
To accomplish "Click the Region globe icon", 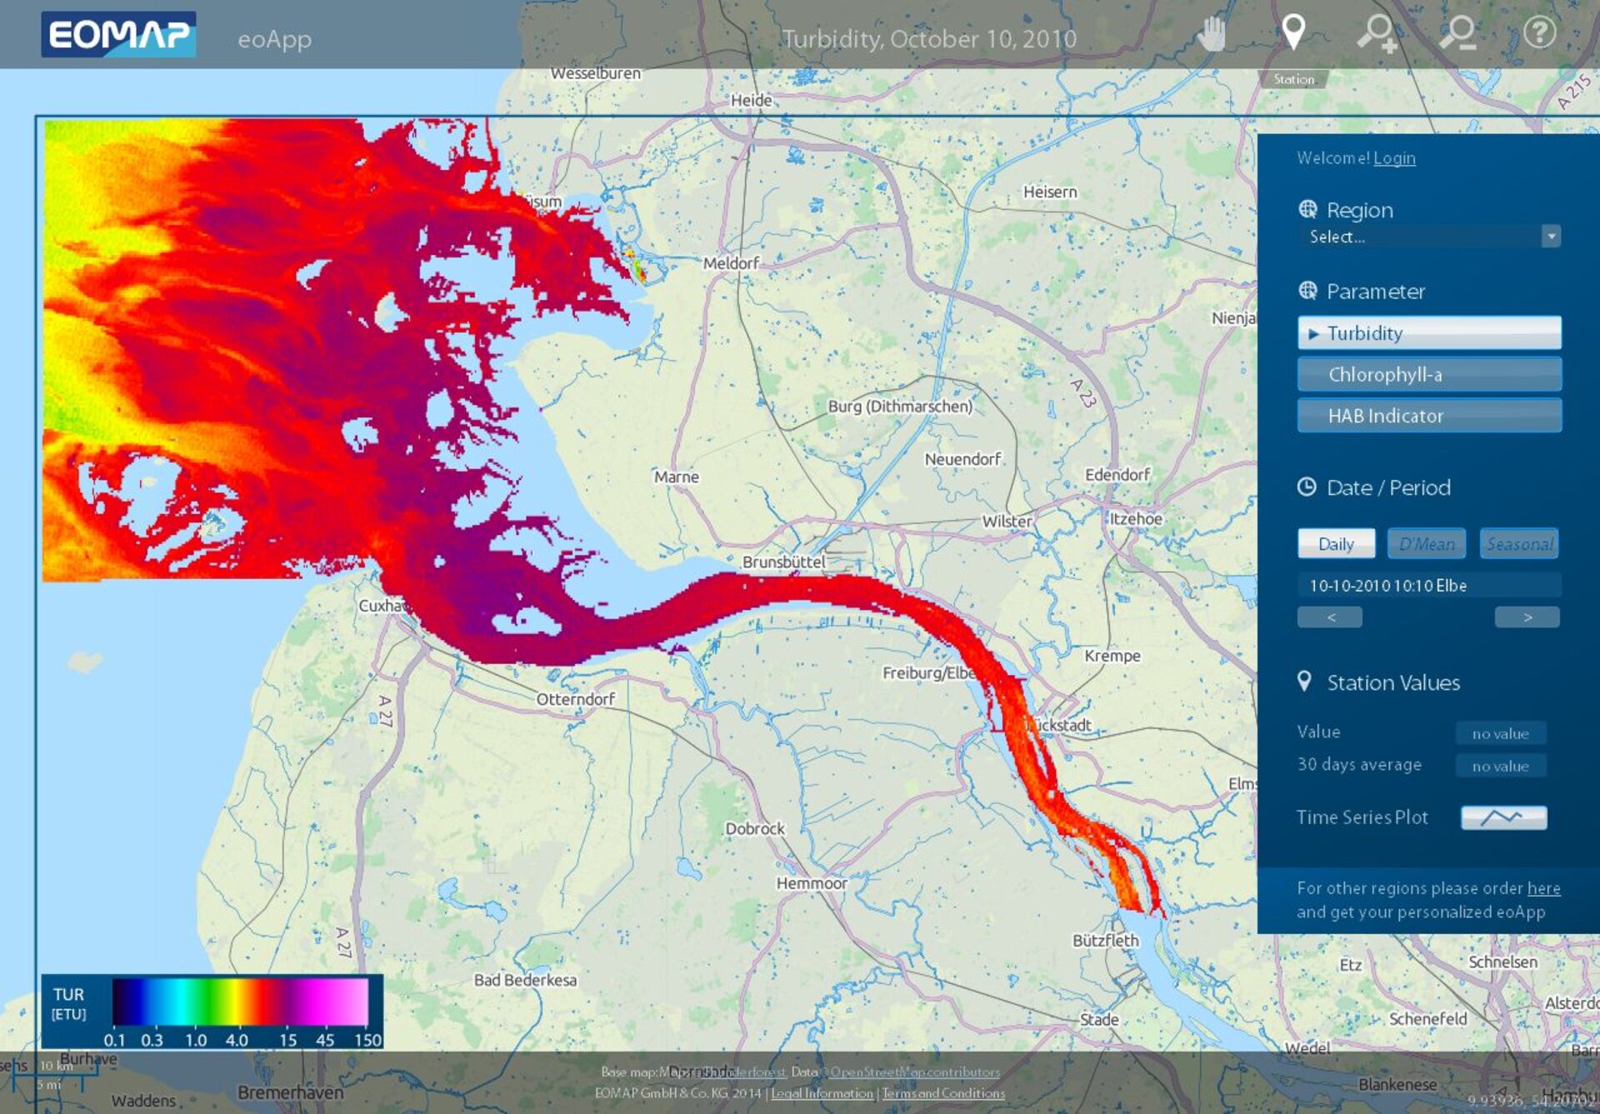I will [1307, 208].
